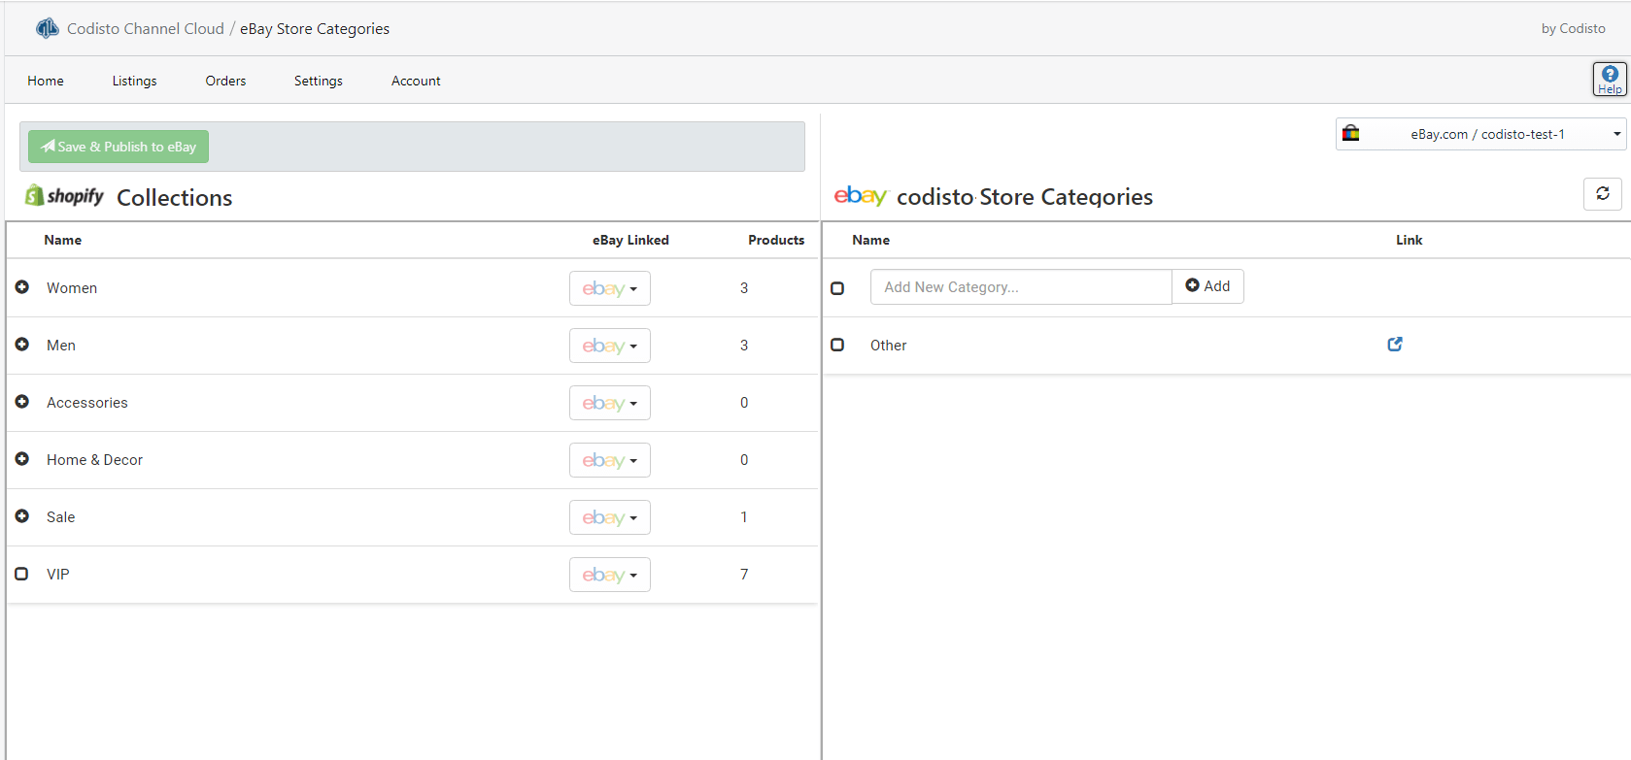Open the eBay dropdown for Accessories

click(610, 403)
